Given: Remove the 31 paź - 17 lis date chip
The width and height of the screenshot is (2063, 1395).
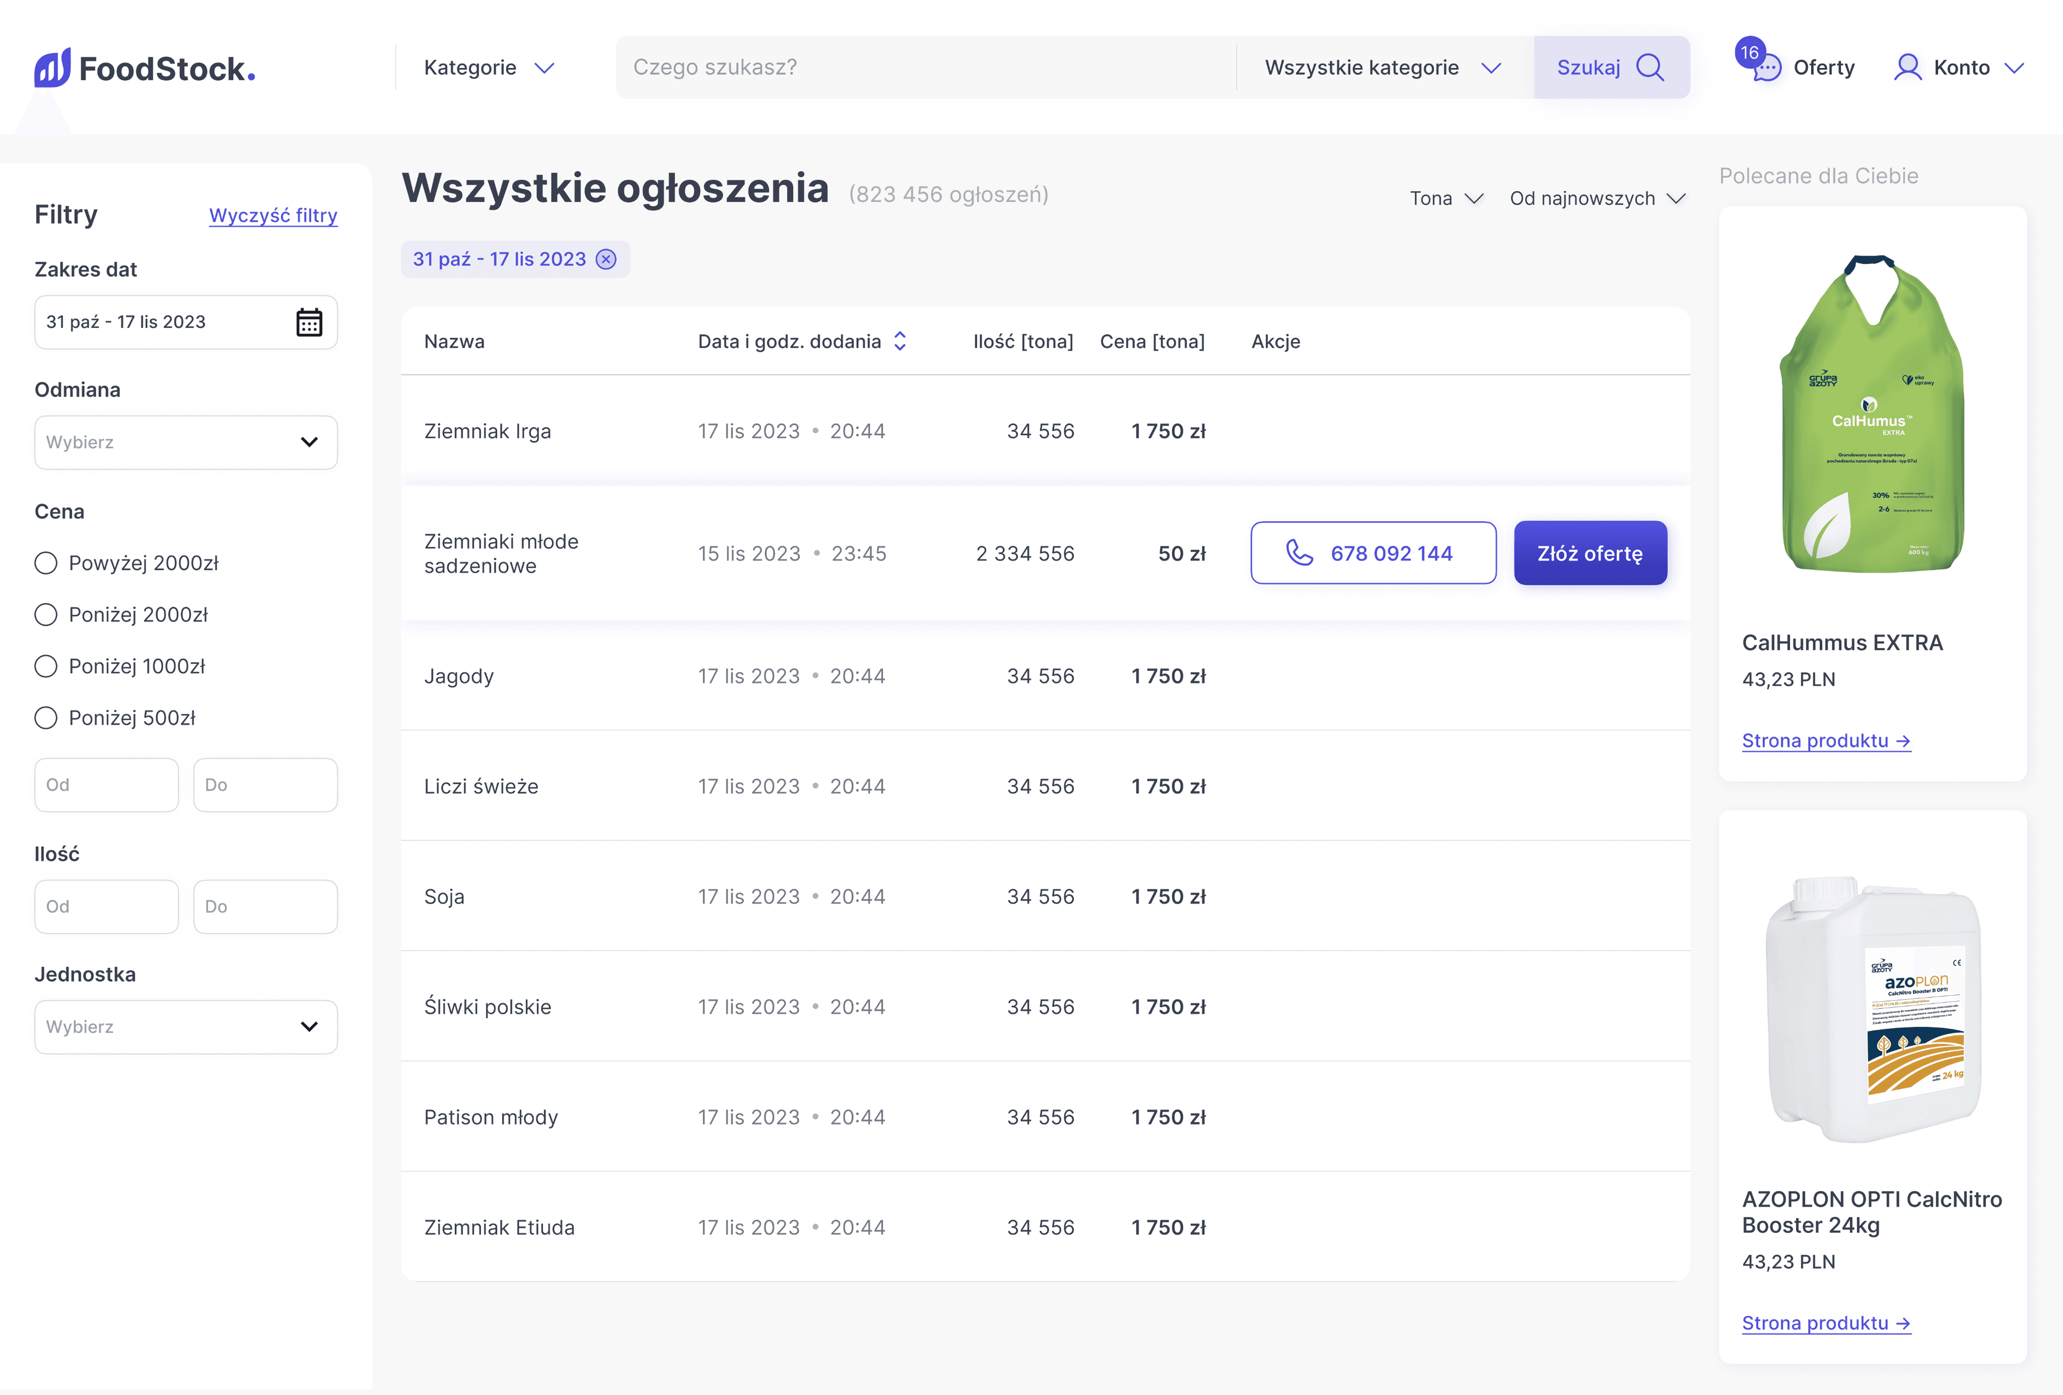Looking at the screenshot, I should point(606,259).
